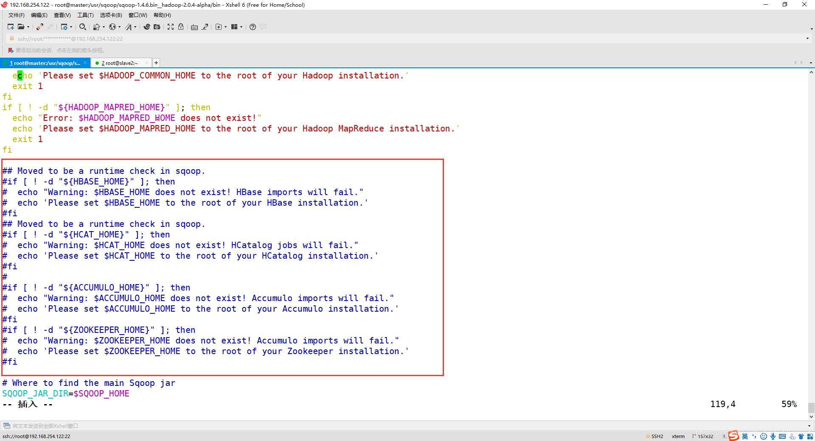Expand the layout dropdown arrow
This screenshot has width=815, height=441.
coord(241,27)
